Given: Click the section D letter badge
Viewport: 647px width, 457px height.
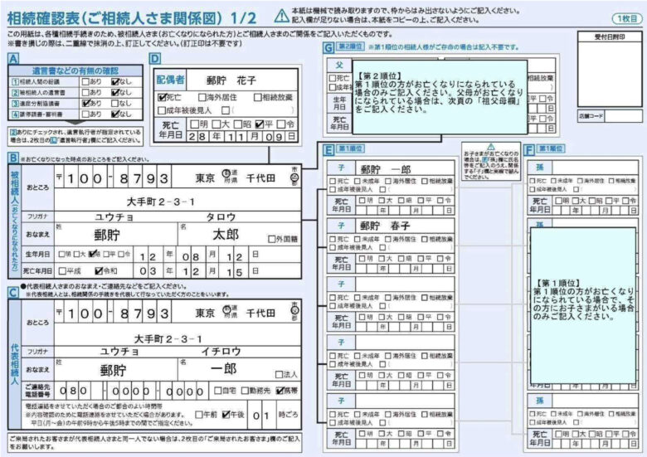Looking at the screenshot, I should pos(155,59).
